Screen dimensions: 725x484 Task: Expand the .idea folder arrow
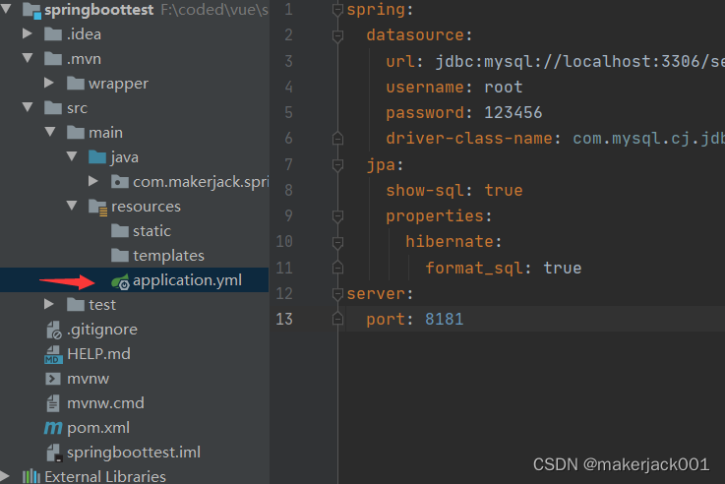[x=29, y=34]
